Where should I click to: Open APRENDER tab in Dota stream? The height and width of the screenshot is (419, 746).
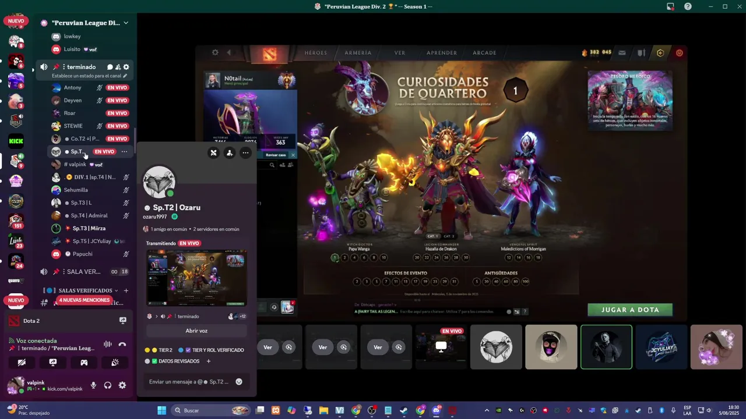pos(442,52)
